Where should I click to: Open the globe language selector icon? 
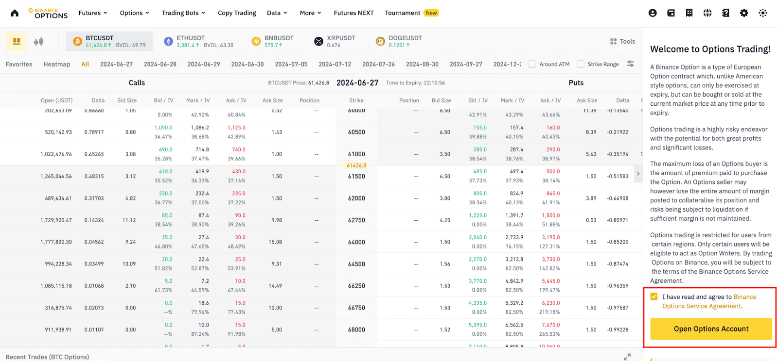pos(707,13)
